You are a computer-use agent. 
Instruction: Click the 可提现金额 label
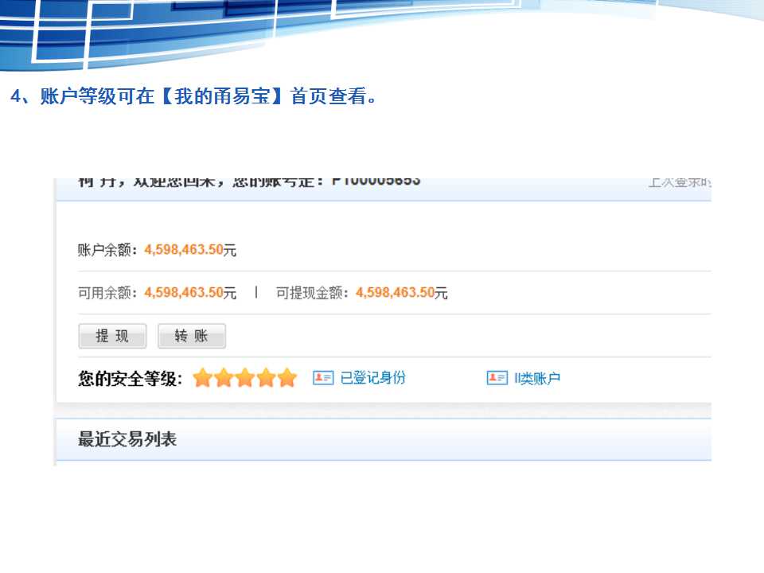click(312, 293)
